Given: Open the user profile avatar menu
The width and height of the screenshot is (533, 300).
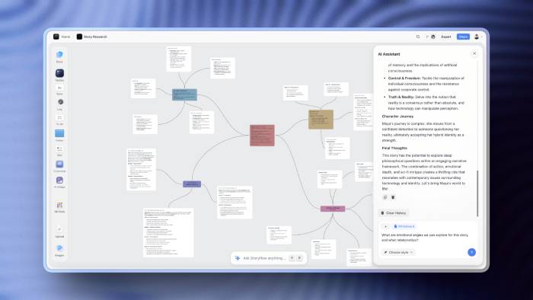Looking at the screenshot, I should pyautogui.click(x=477, y=37).
